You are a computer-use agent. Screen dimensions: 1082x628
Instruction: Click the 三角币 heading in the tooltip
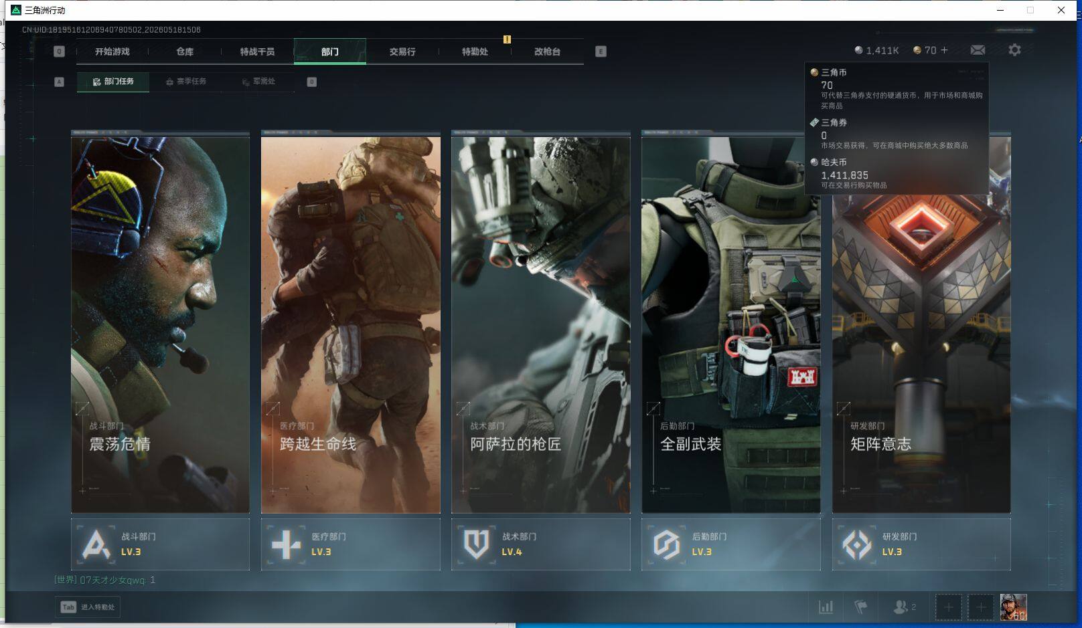[x=834, y=72]
